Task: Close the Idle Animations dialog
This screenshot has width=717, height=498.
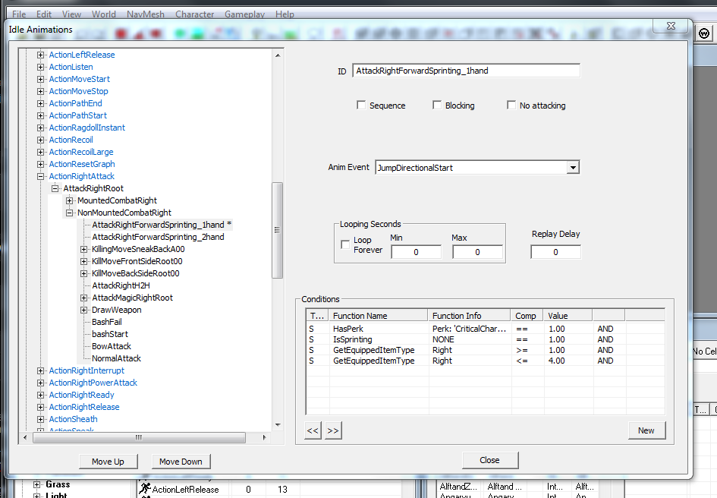Action: tap(671, 26)
